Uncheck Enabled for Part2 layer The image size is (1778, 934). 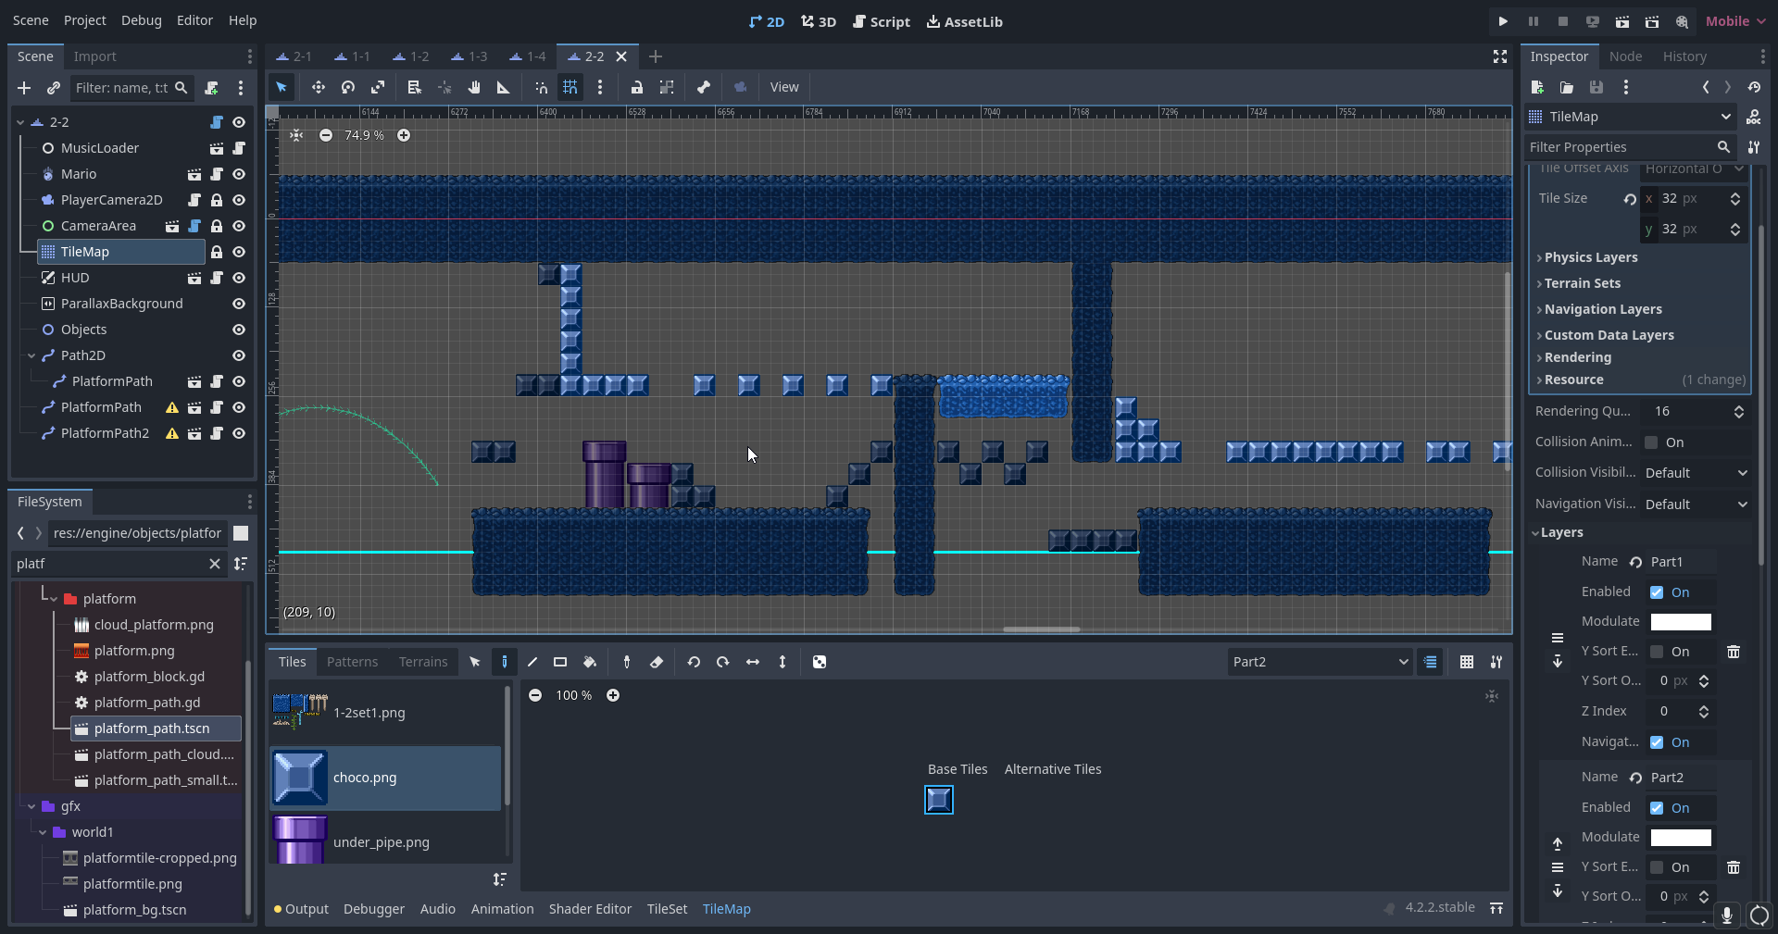pos(1657,808)
